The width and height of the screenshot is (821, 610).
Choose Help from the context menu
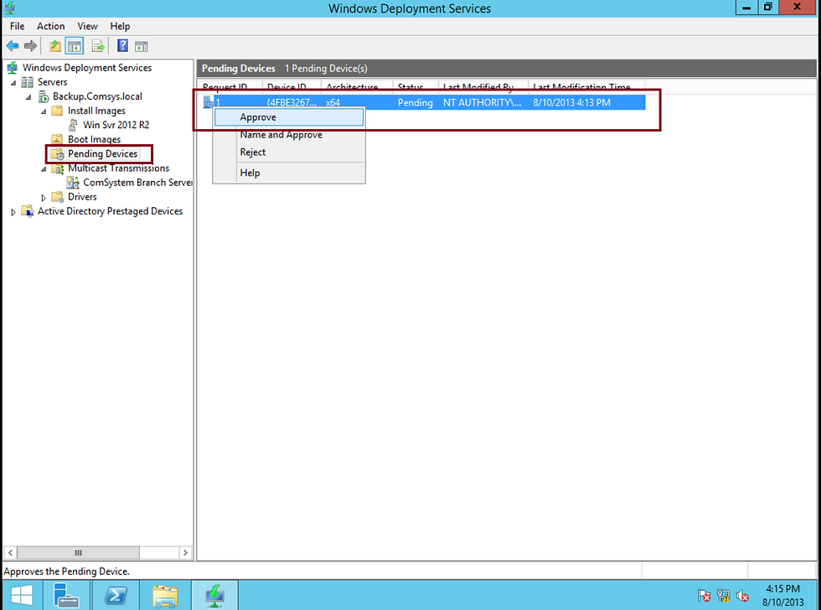pos(289,173)
